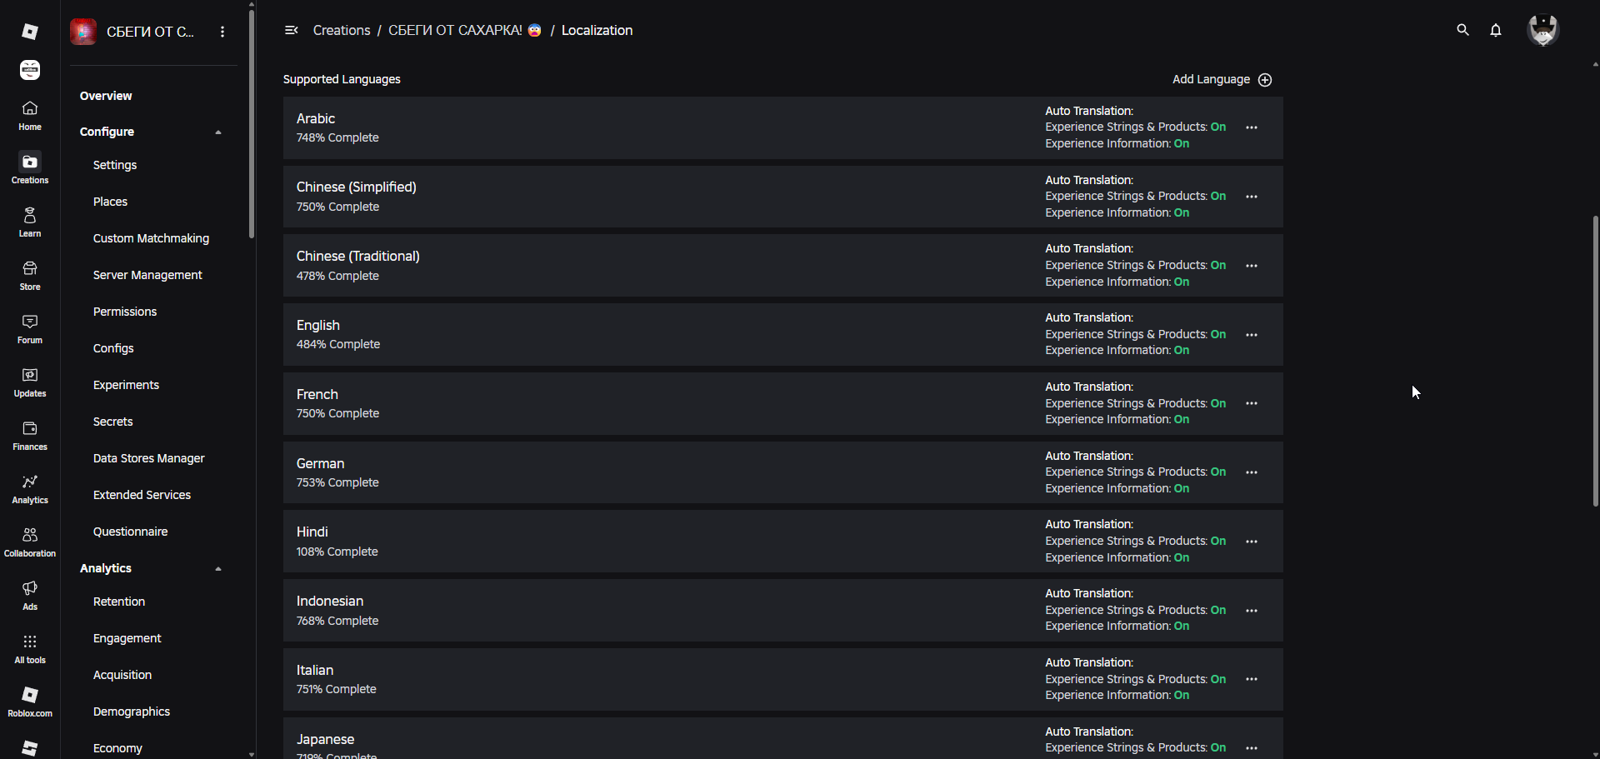This screenshot has height=759, width=1600.
Task: Open the experience three-dot options menu
Action: [x=222, y=32]
